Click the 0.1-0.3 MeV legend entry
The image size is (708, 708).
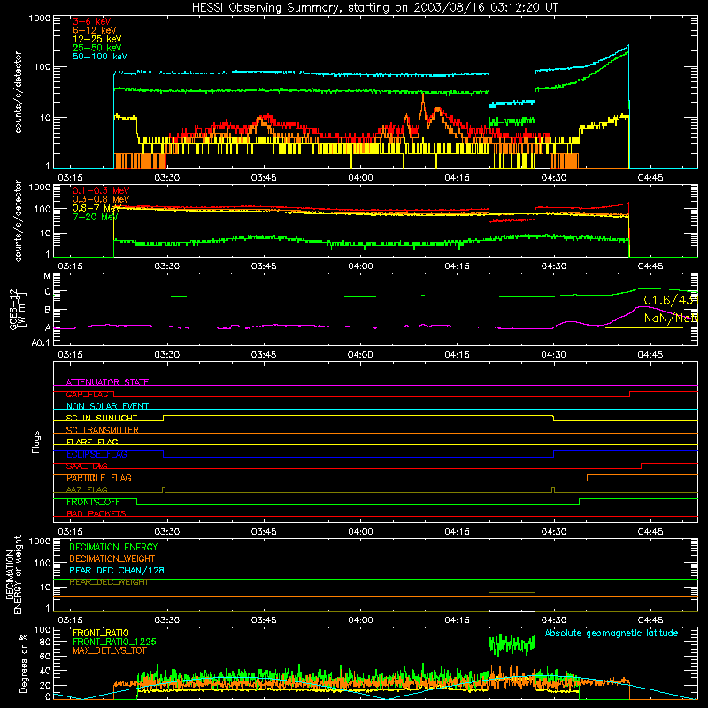(101, 190)
